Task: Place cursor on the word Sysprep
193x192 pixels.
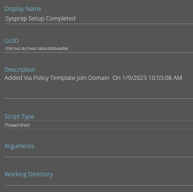Action: (16, 19)
